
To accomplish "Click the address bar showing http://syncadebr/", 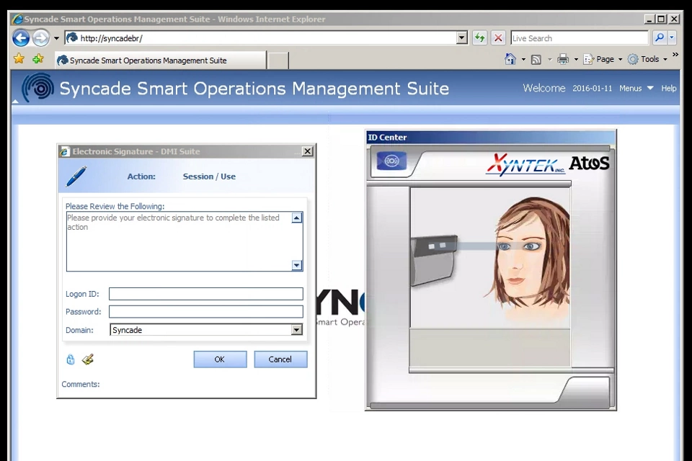I will [x=260, y=38].
